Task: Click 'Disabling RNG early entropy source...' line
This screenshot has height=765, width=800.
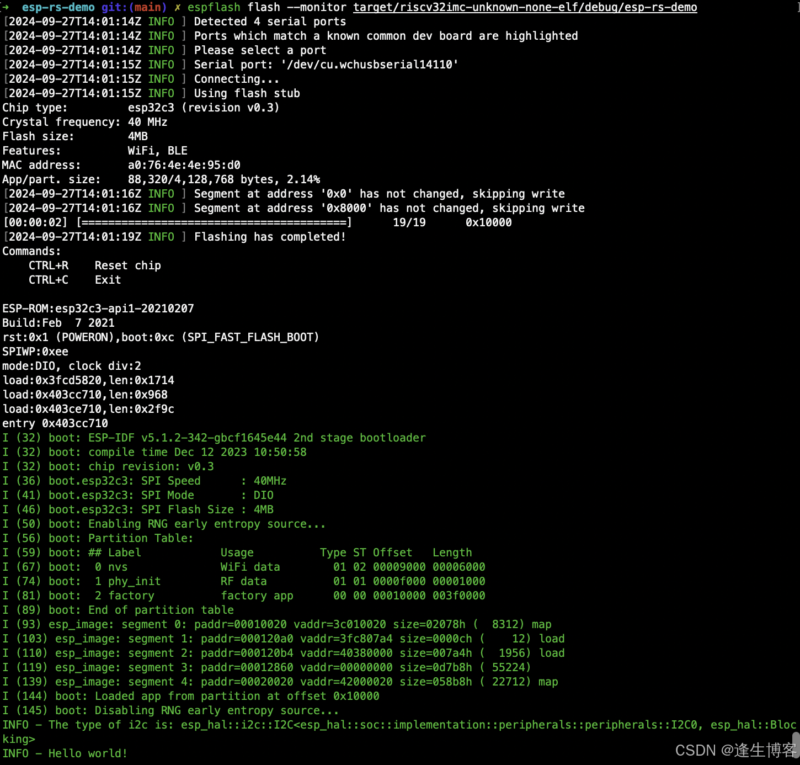Action: tap(171, 710)
